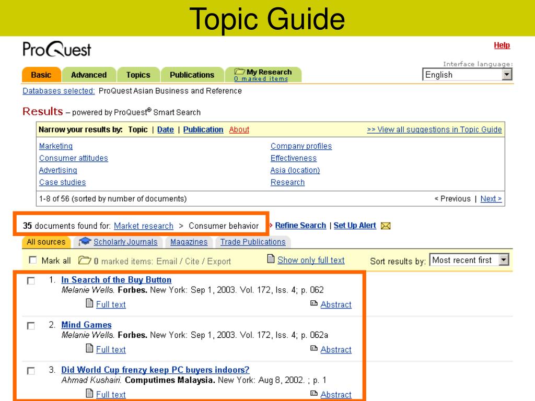Select the All sources tab
Image resolution: width=535 pixels, height=401 pixels.
click(46, 242)
